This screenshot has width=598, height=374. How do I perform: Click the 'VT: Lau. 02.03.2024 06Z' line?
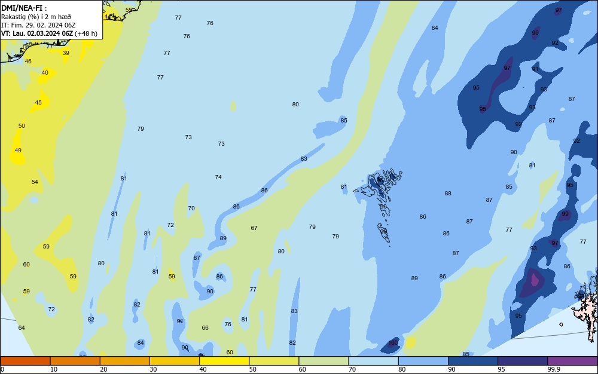(36, 33)
